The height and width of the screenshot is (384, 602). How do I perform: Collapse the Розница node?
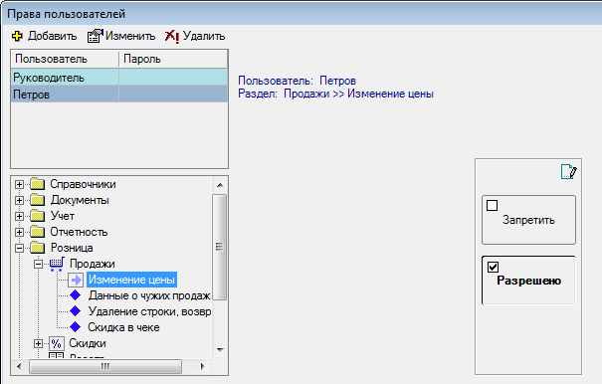[19, 248]
